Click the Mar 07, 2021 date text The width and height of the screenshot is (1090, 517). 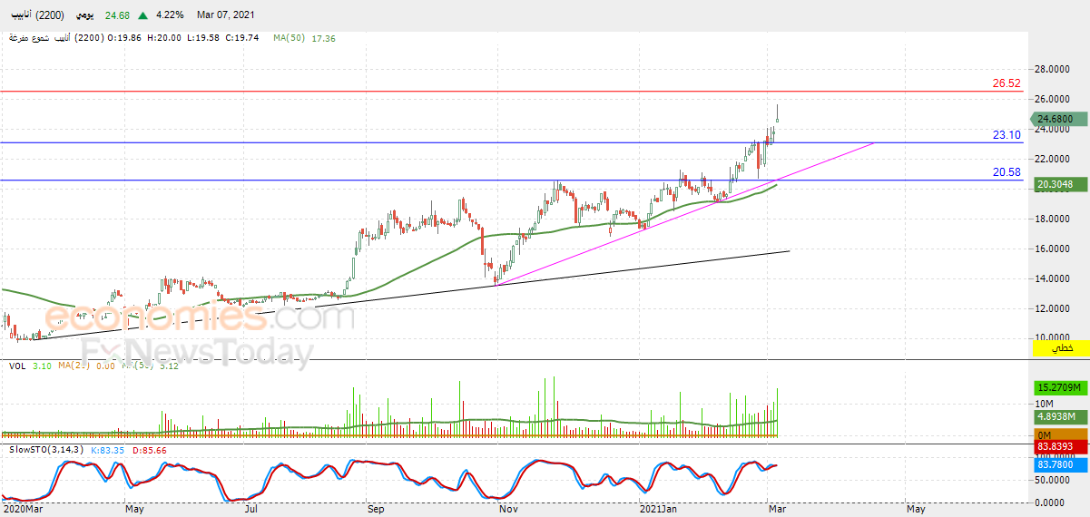coord(222,15)
